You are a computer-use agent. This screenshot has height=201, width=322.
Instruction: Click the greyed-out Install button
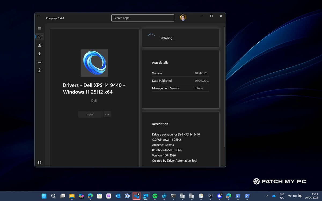click(90, 114)
